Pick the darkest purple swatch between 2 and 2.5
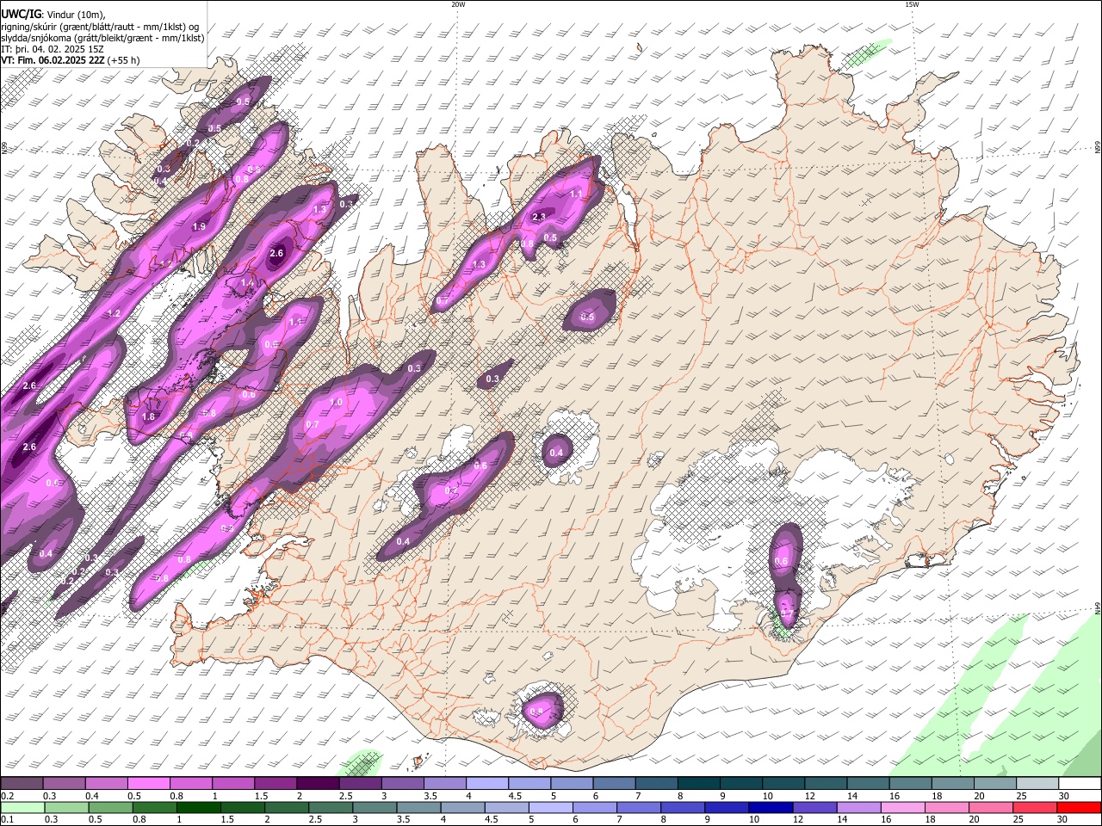 click(x=318, y=784)
